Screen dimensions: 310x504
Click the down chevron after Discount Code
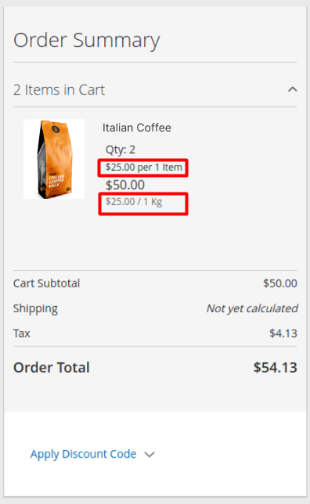point(150,455)
